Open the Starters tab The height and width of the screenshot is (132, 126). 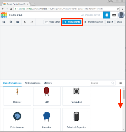(48, 83)
